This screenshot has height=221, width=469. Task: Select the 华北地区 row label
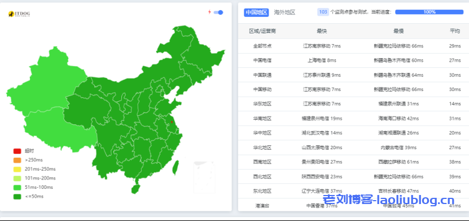point(262,148)
